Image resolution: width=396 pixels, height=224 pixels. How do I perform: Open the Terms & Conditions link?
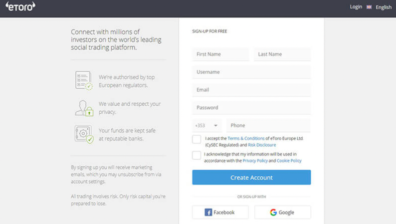[x=246, y=138]
